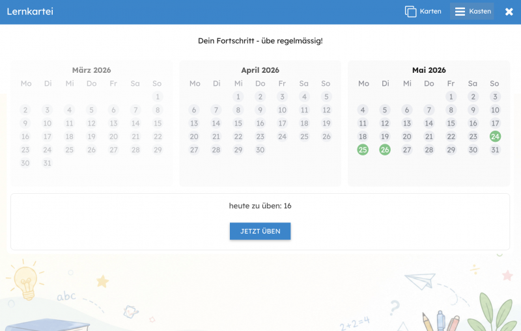Click day 31 in Mai 2026 calendar
Screen dimensions: 521x331
[x=495, y=150]
